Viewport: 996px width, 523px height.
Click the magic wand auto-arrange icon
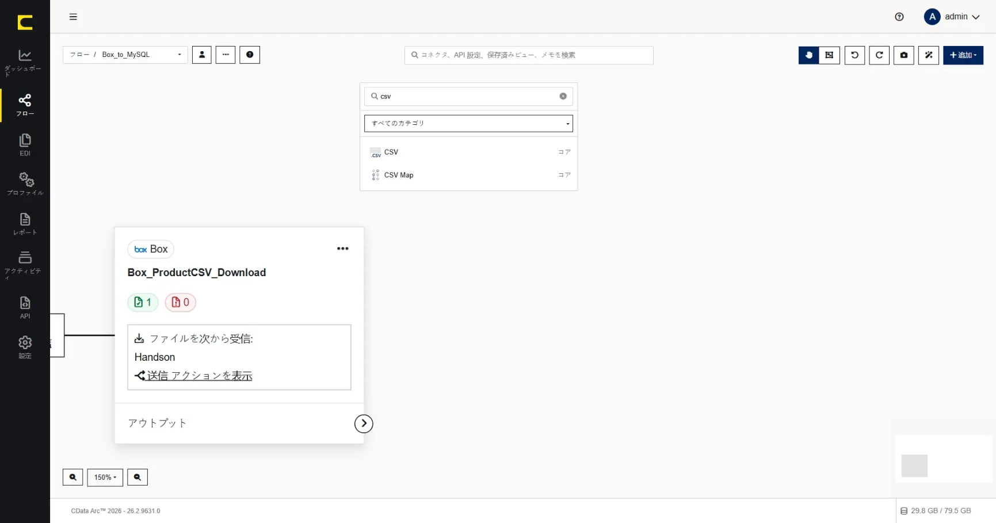click(929, 55)
